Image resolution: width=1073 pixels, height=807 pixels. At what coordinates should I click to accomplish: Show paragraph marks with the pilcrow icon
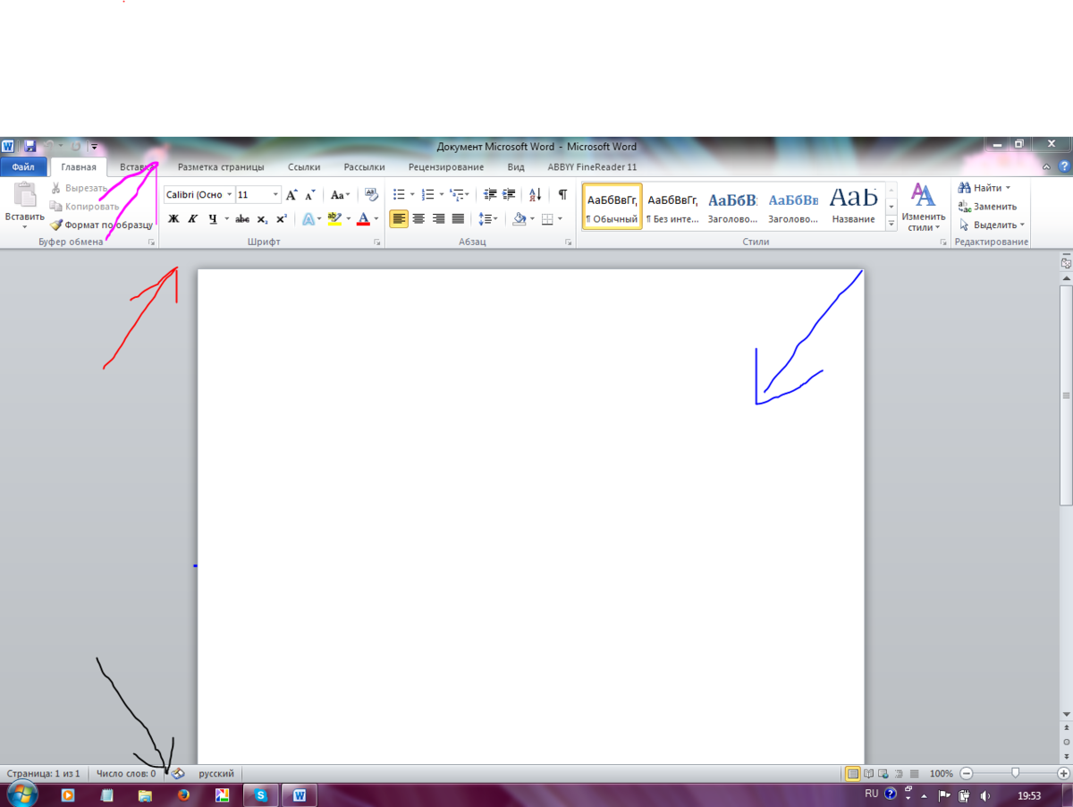pyautogui.click(x=562, y=195)
